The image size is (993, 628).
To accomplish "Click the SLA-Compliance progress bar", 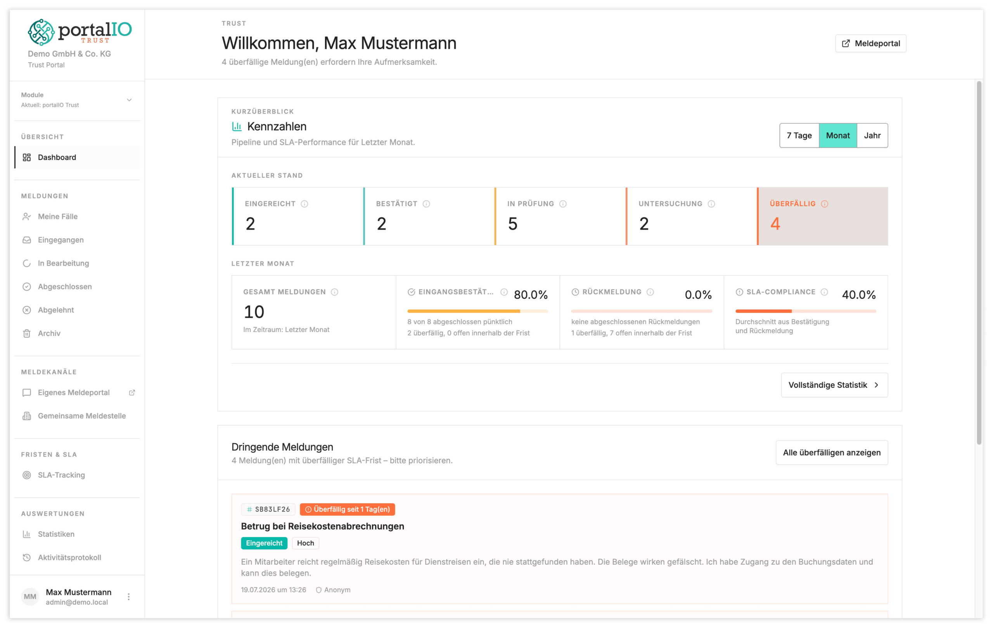I will click(805, 311).
